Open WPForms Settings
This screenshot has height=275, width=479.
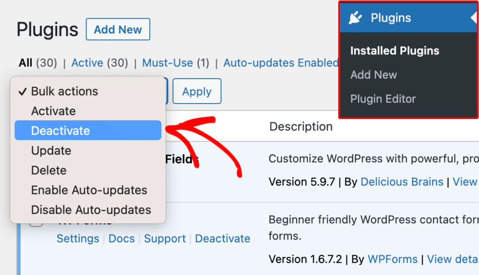[78, 238]
